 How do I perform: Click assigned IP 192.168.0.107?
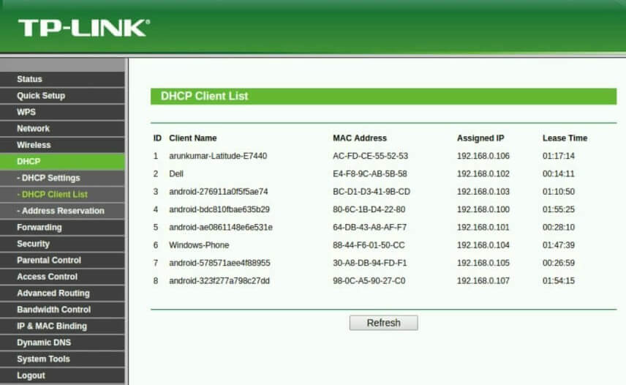483,281
